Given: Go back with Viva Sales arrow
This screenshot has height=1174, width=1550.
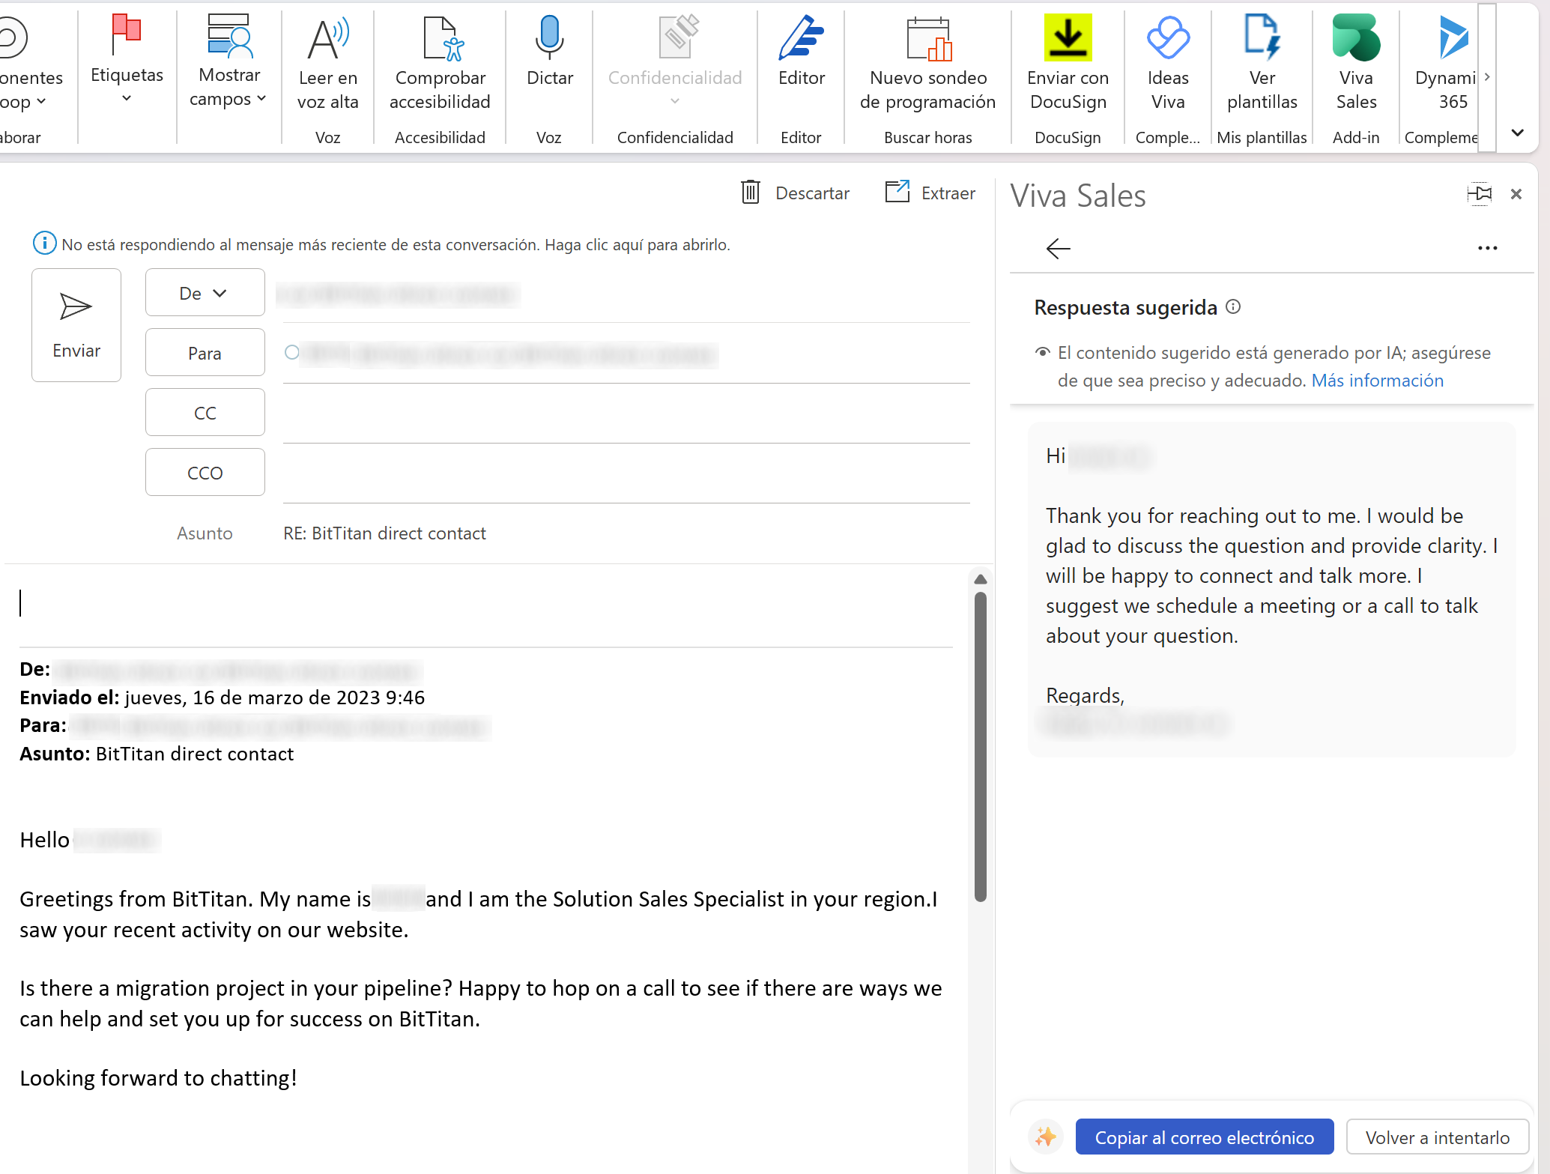Looking at the screenshot, I should click(1058, 248).
